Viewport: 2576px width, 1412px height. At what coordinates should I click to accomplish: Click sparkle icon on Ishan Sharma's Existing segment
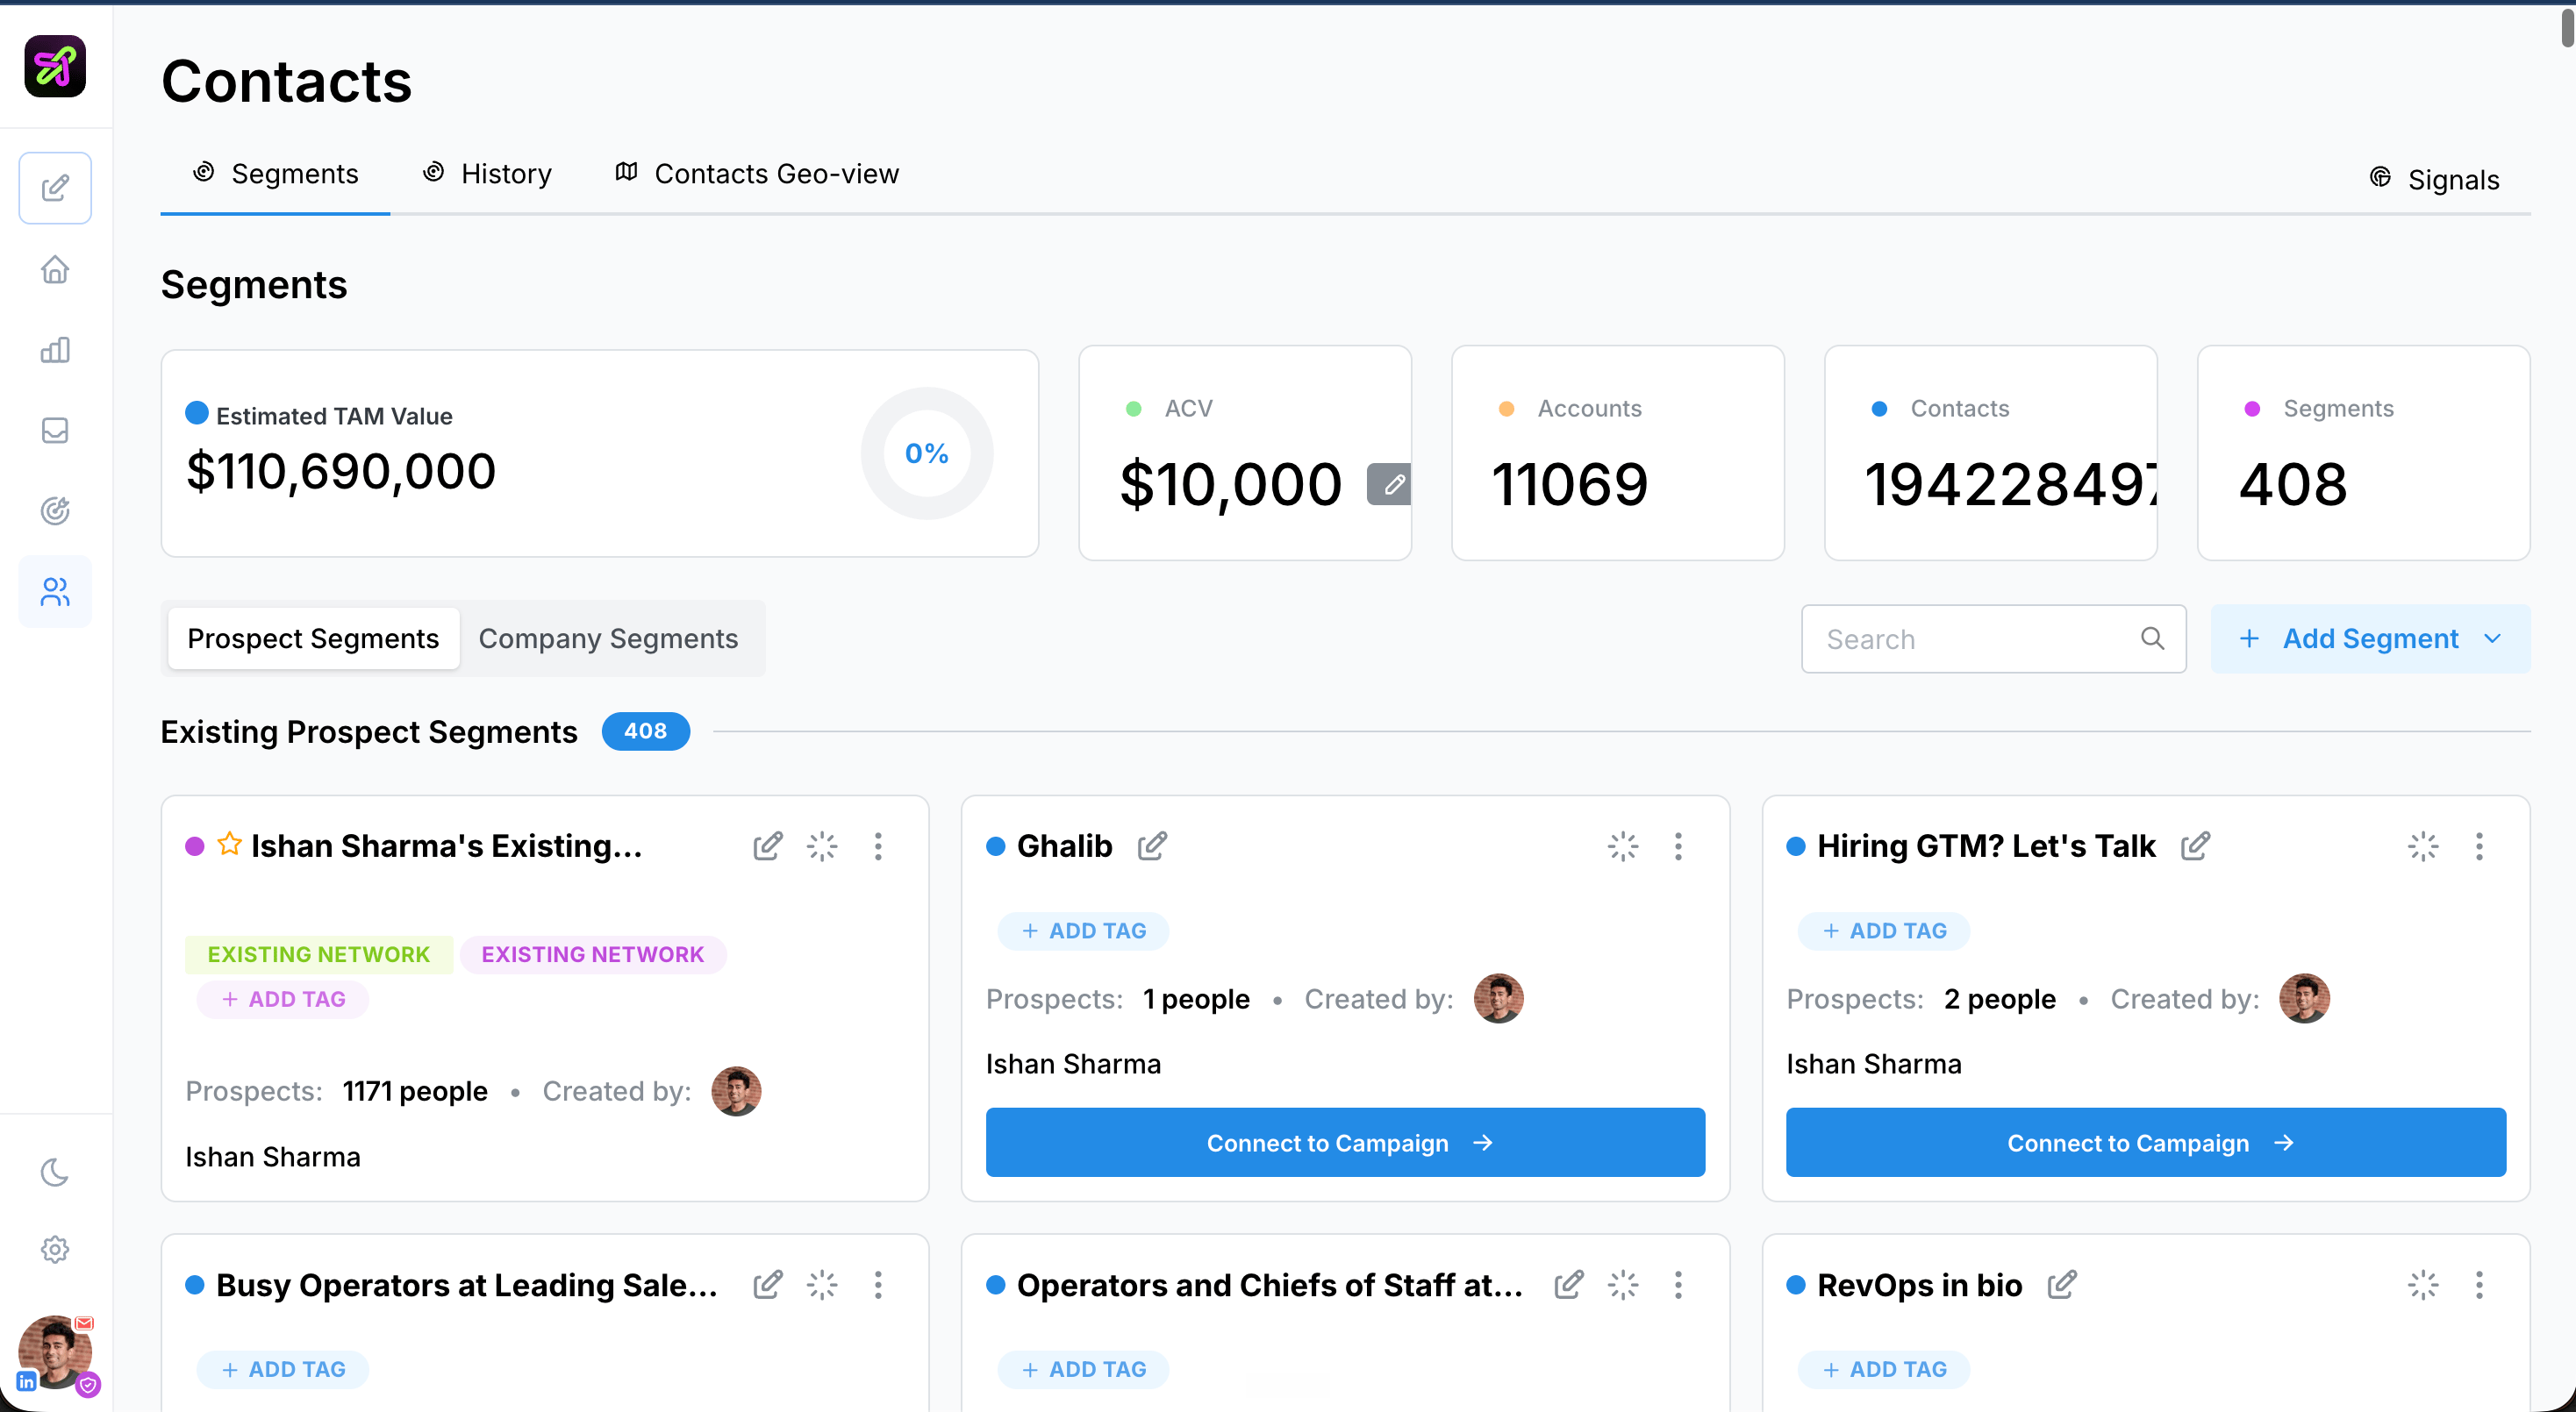click(822, 846)
